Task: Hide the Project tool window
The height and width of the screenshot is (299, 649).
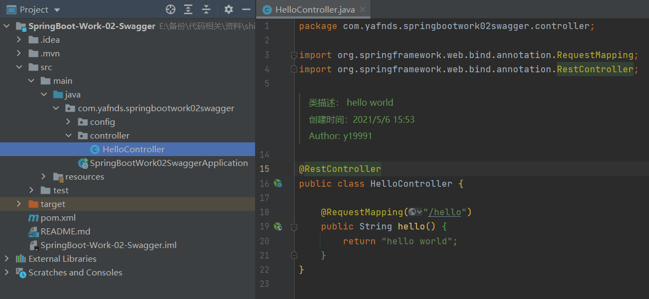Action: [246, 9]
